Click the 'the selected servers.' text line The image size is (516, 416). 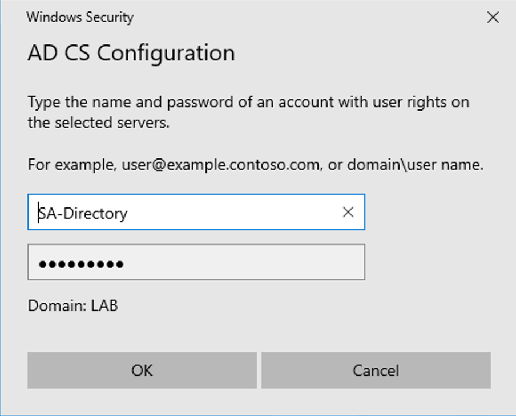coord(98,123)
